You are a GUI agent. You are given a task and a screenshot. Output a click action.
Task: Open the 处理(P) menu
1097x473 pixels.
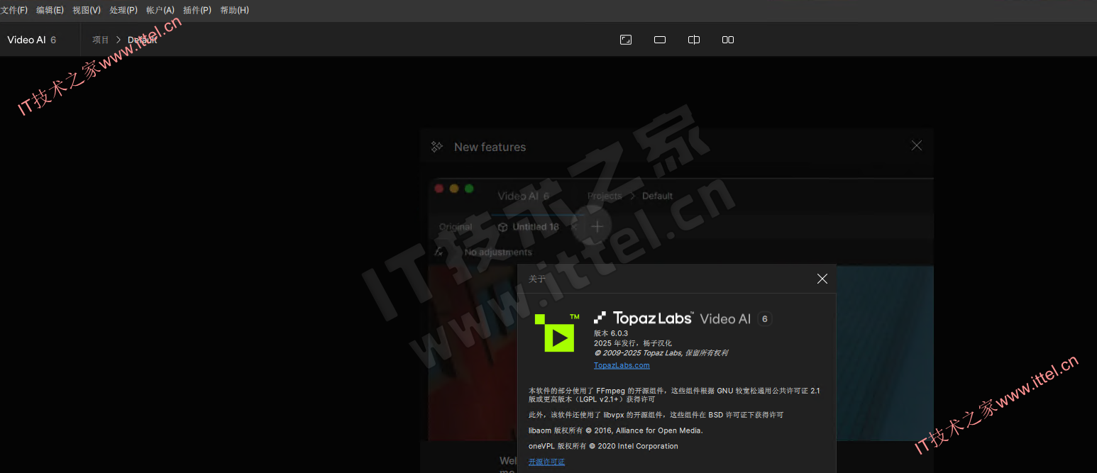(123, 10)
